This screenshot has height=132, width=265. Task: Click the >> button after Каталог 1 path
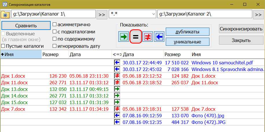102,14
